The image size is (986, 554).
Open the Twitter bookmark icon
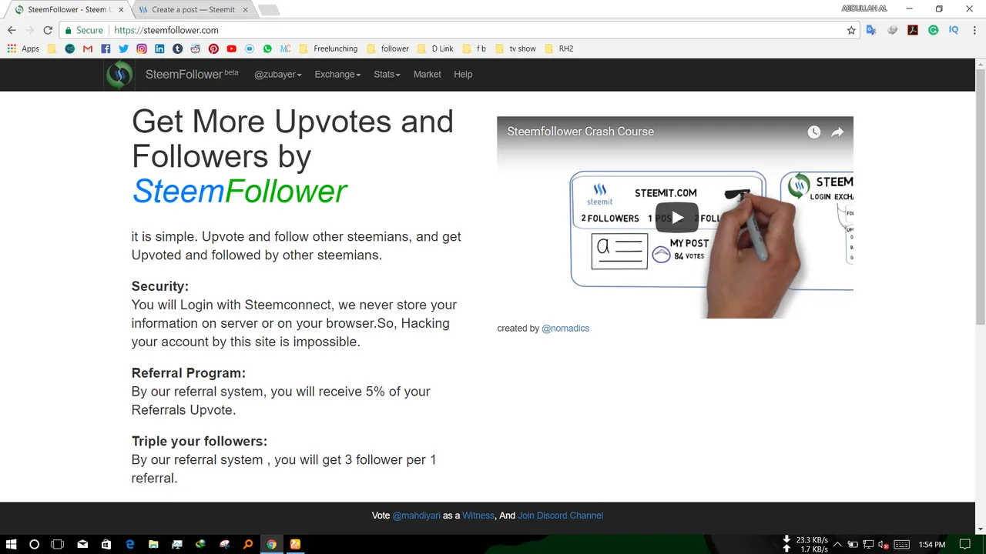(123, 48)
